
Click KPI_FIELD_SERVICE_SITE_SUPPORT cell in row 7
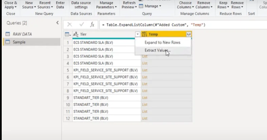click(107, 84)
